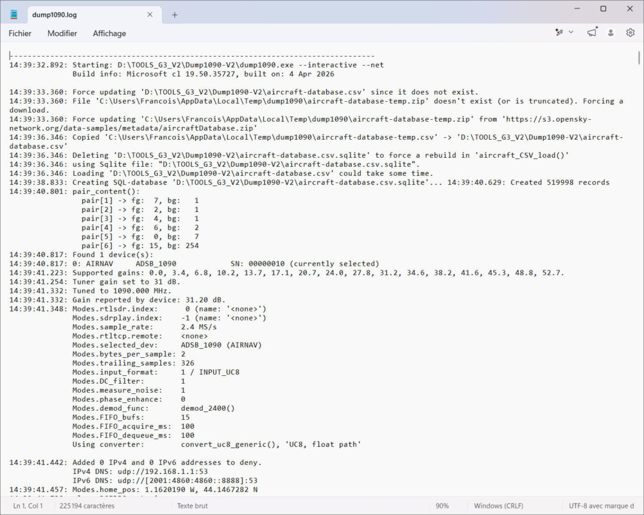
Task: Click the 'Modes.bytes_per_sample: 2' line
Action: pyautogui.click(x=129, y=354)
